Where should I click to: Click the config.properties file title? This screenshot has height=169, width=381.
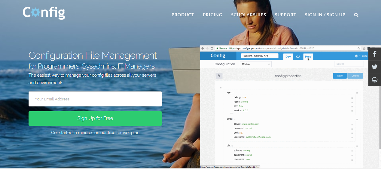(288, 76)
